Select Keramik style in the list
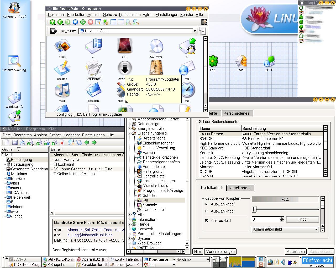 (x=261, y=153)
